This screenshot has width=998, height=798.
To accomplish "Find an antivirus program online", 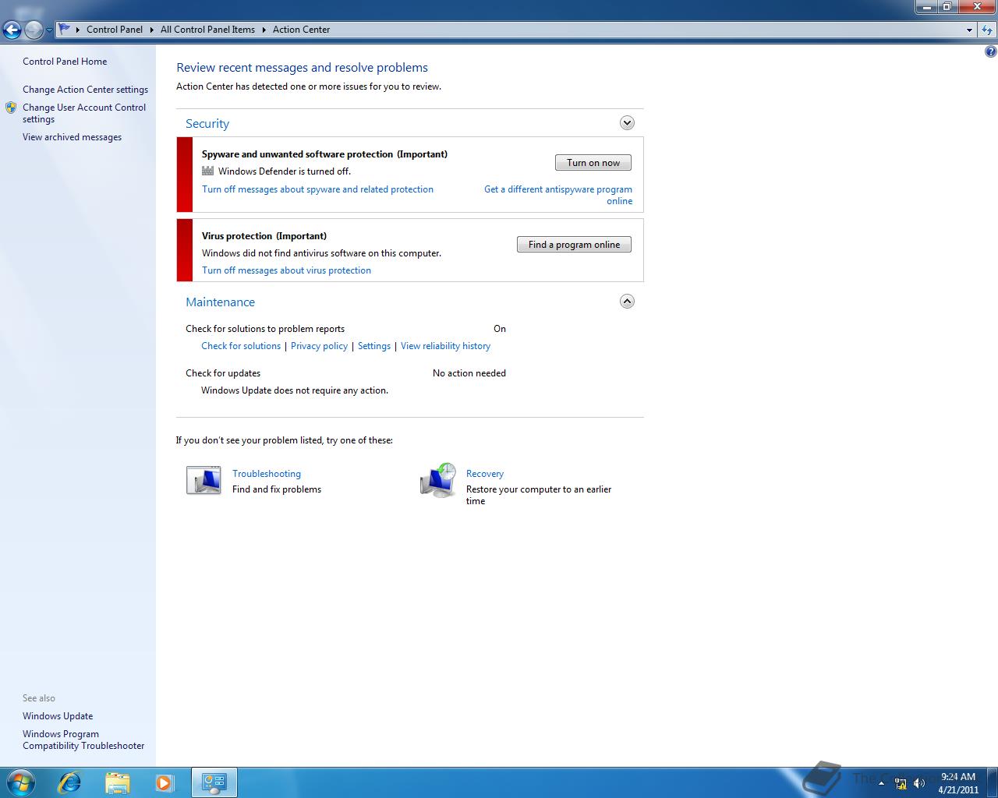I will 574,245.
